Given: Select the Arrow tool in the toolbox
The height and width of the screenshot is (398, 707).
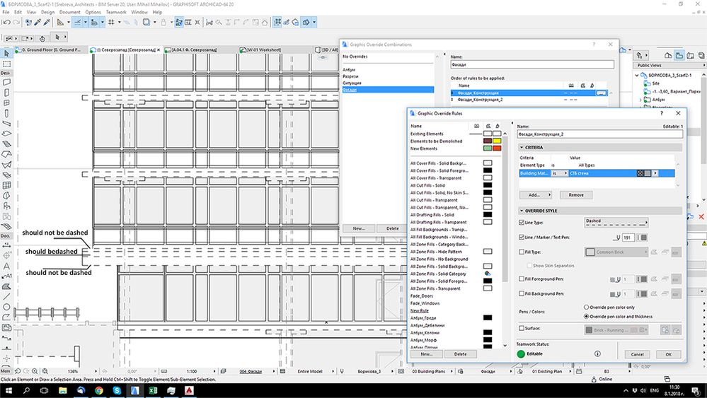Looking at the screenshot, I should [6, 53].
